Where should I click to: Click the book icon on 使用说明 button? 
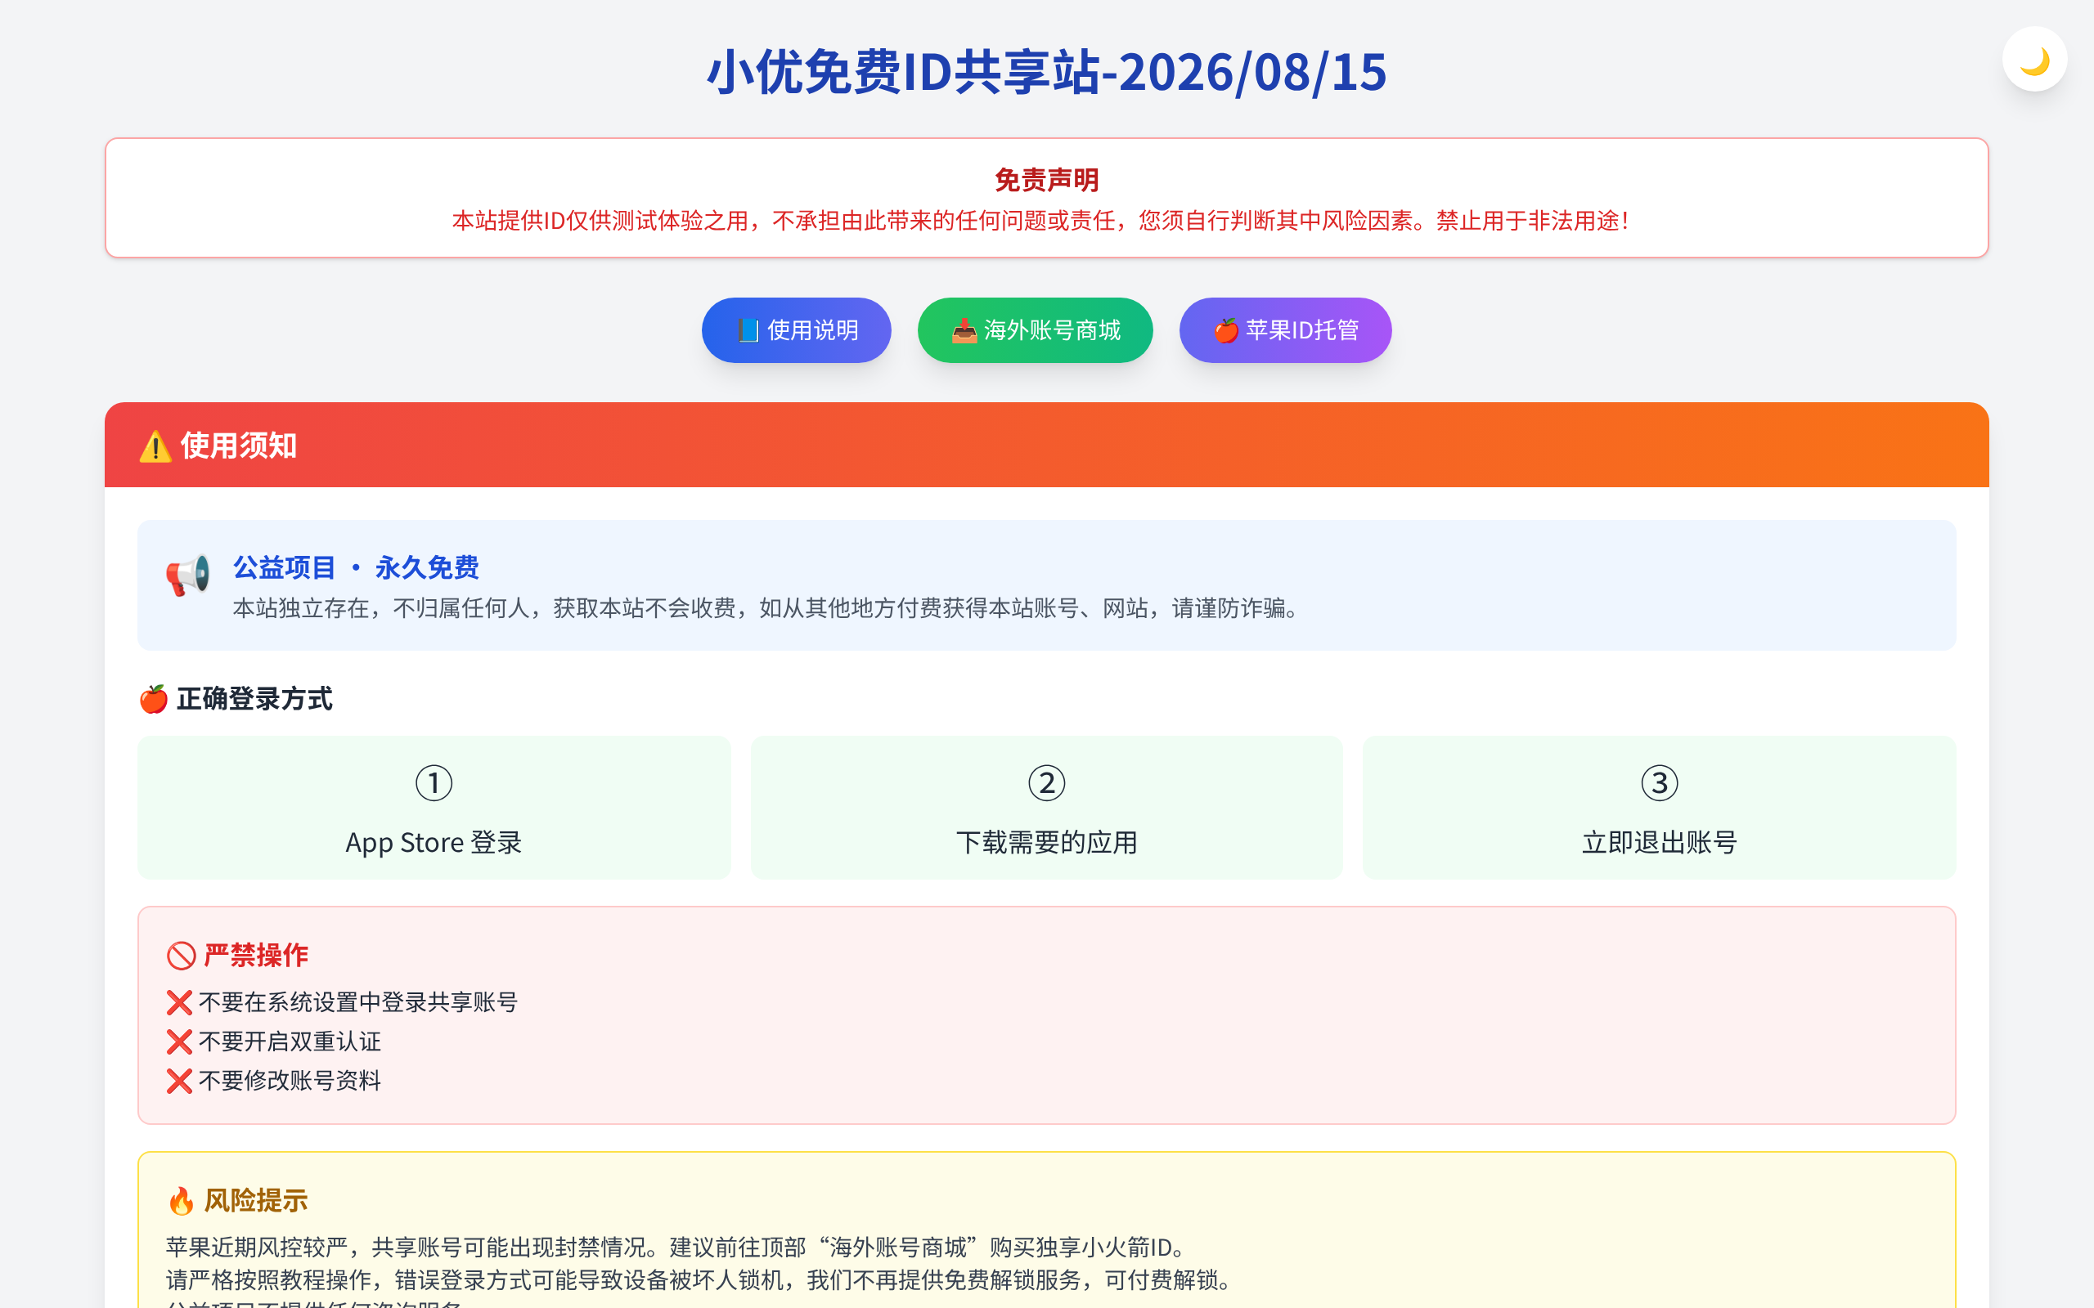[x=748, y=330]
